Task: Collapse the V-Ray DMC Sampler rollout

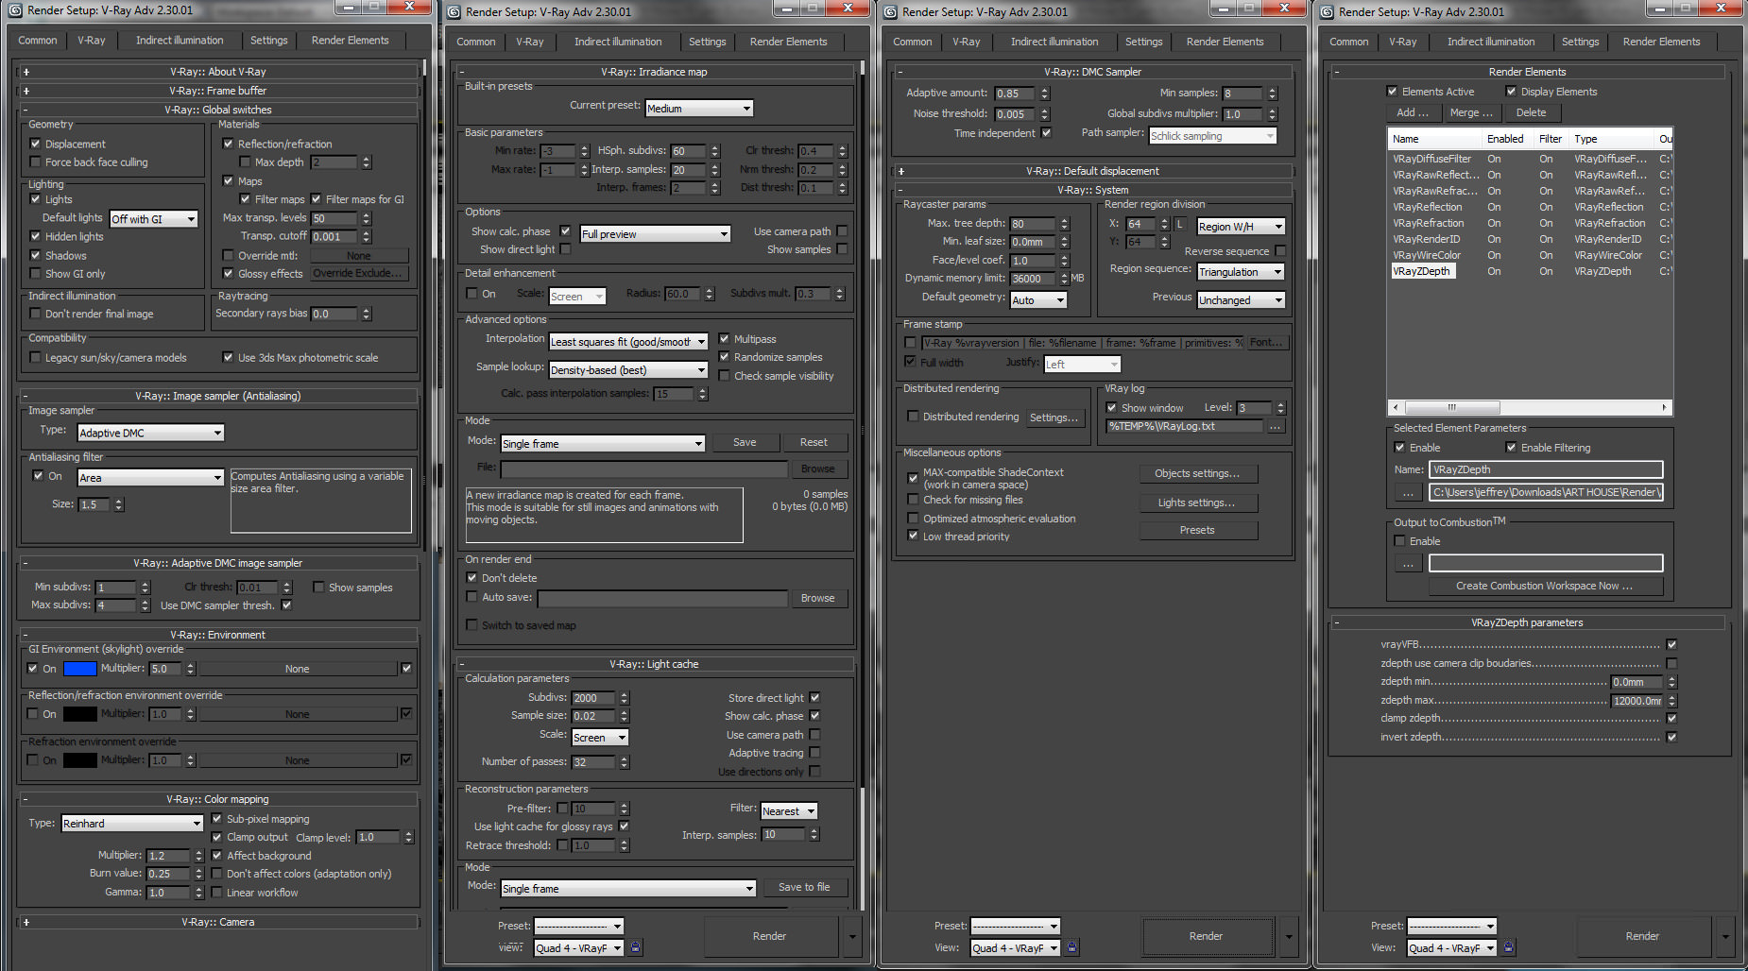Action: tap(1092, 71)
